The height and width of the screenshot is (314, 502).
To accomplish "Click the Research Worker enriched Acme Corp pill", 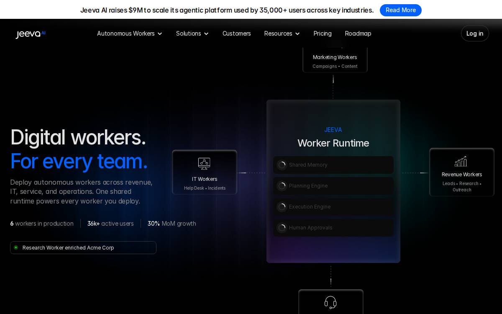I will (x=83, y=247).
